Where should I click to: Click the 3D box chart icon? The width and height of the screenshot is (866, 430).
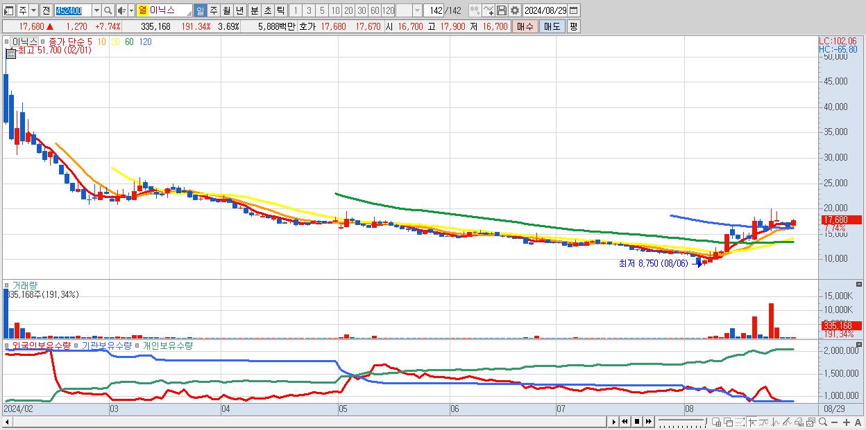tap(799, 422)
